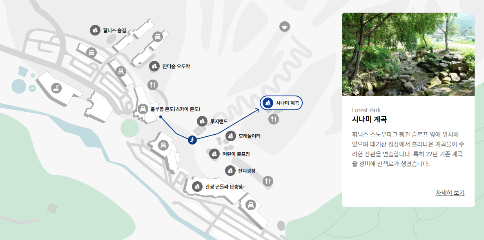Open the 루지랜드 tree marker
Viewport: 484px width, 240px height.
pos(202,121)
